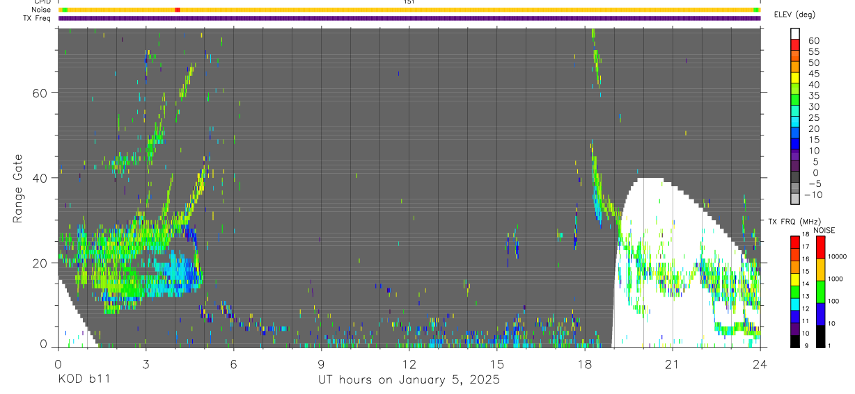Click the cyan 20–25 segment of ELEV color bar
Viewport: 855px width, 394px height.
point(795,123)
